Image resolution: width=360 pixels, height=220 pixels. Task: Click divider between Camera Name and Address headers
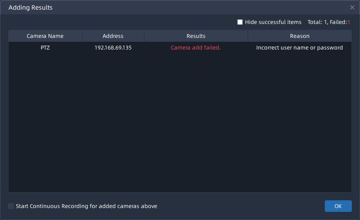point(82,36)
